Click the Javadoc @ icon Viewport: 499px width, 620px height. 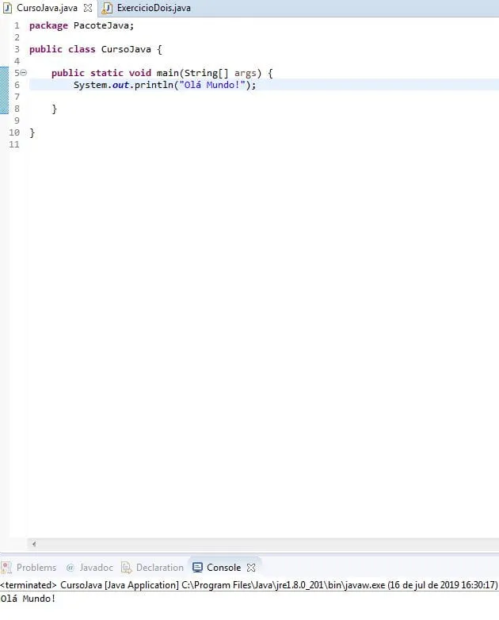[x=70, y=568]
